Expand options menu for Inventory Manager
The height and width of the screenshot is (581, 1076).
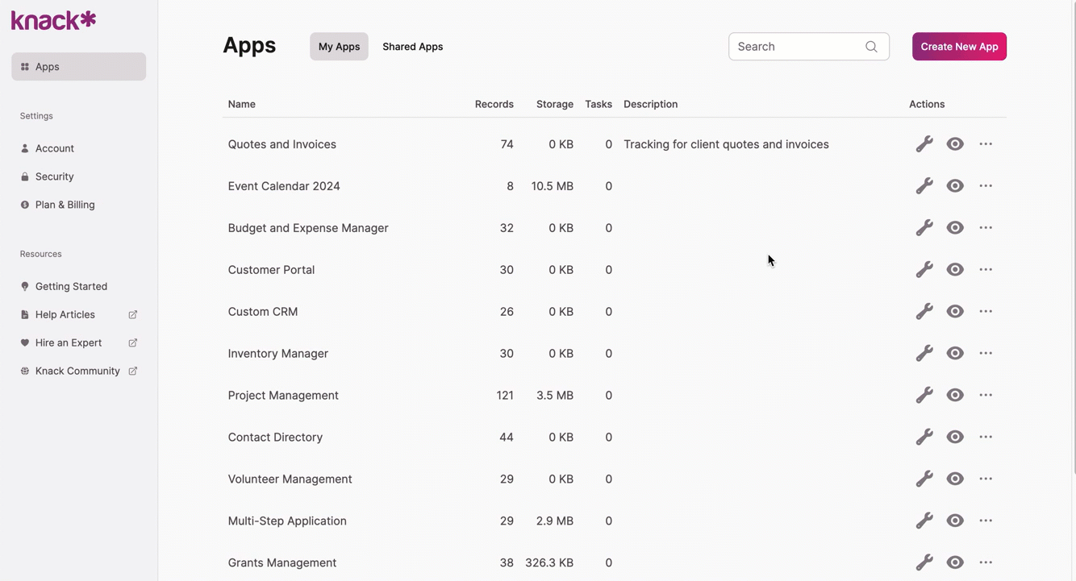pyautogui.click(x=986, y=353)
